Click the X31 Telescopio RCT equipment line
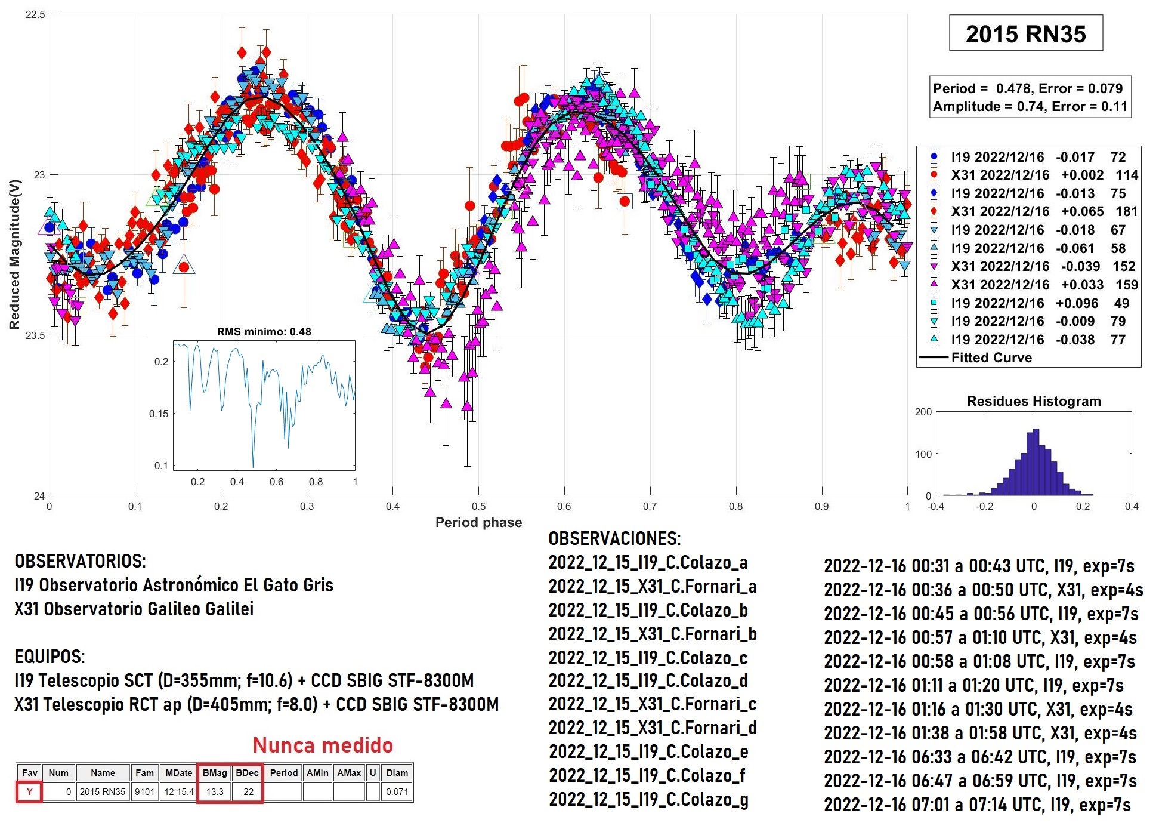The image size is (1156, 832). [x=256, y=704]
